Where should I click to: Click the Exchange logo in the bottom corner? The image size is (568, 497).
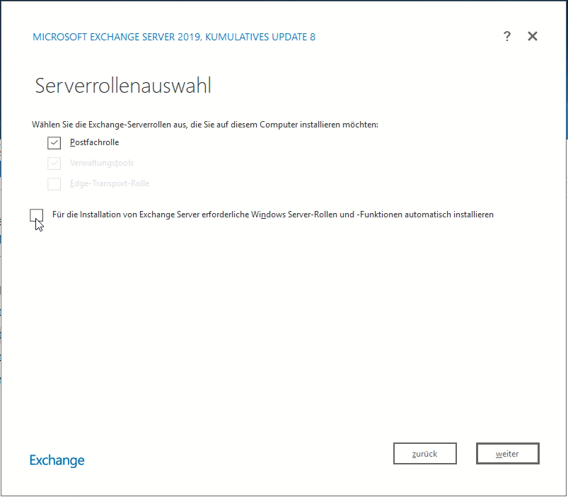coord(57,460)
